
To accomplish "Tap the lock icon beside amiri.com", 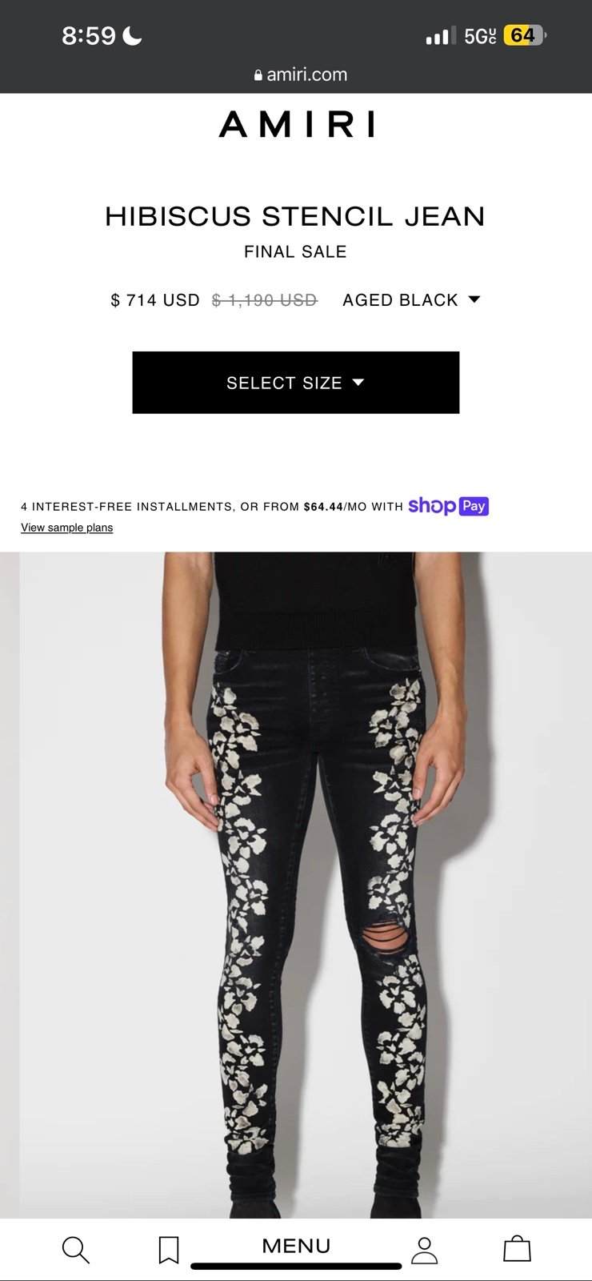I will pyautogui.click(x=258, y=75).
